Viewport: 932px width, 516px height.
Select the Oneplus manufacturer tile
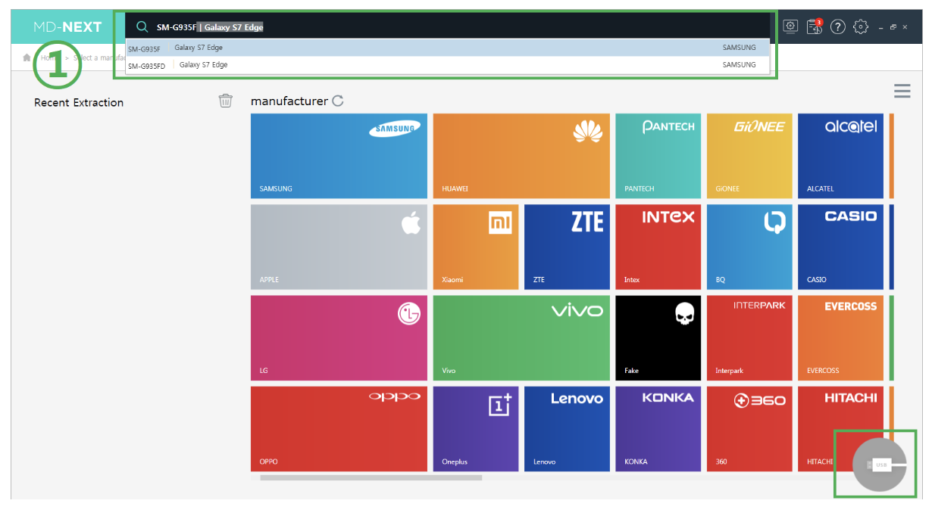(475, 428)
